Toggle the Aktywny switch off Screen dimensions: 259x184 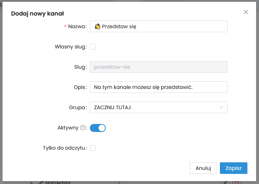click(98, 128)
